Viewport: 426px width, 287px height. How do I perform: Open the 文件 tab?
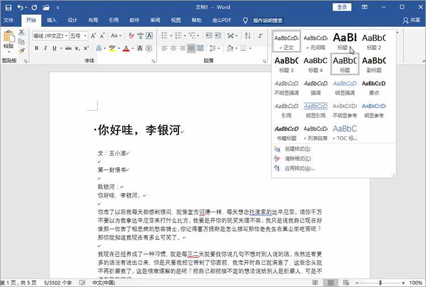(x=9, y=20)
